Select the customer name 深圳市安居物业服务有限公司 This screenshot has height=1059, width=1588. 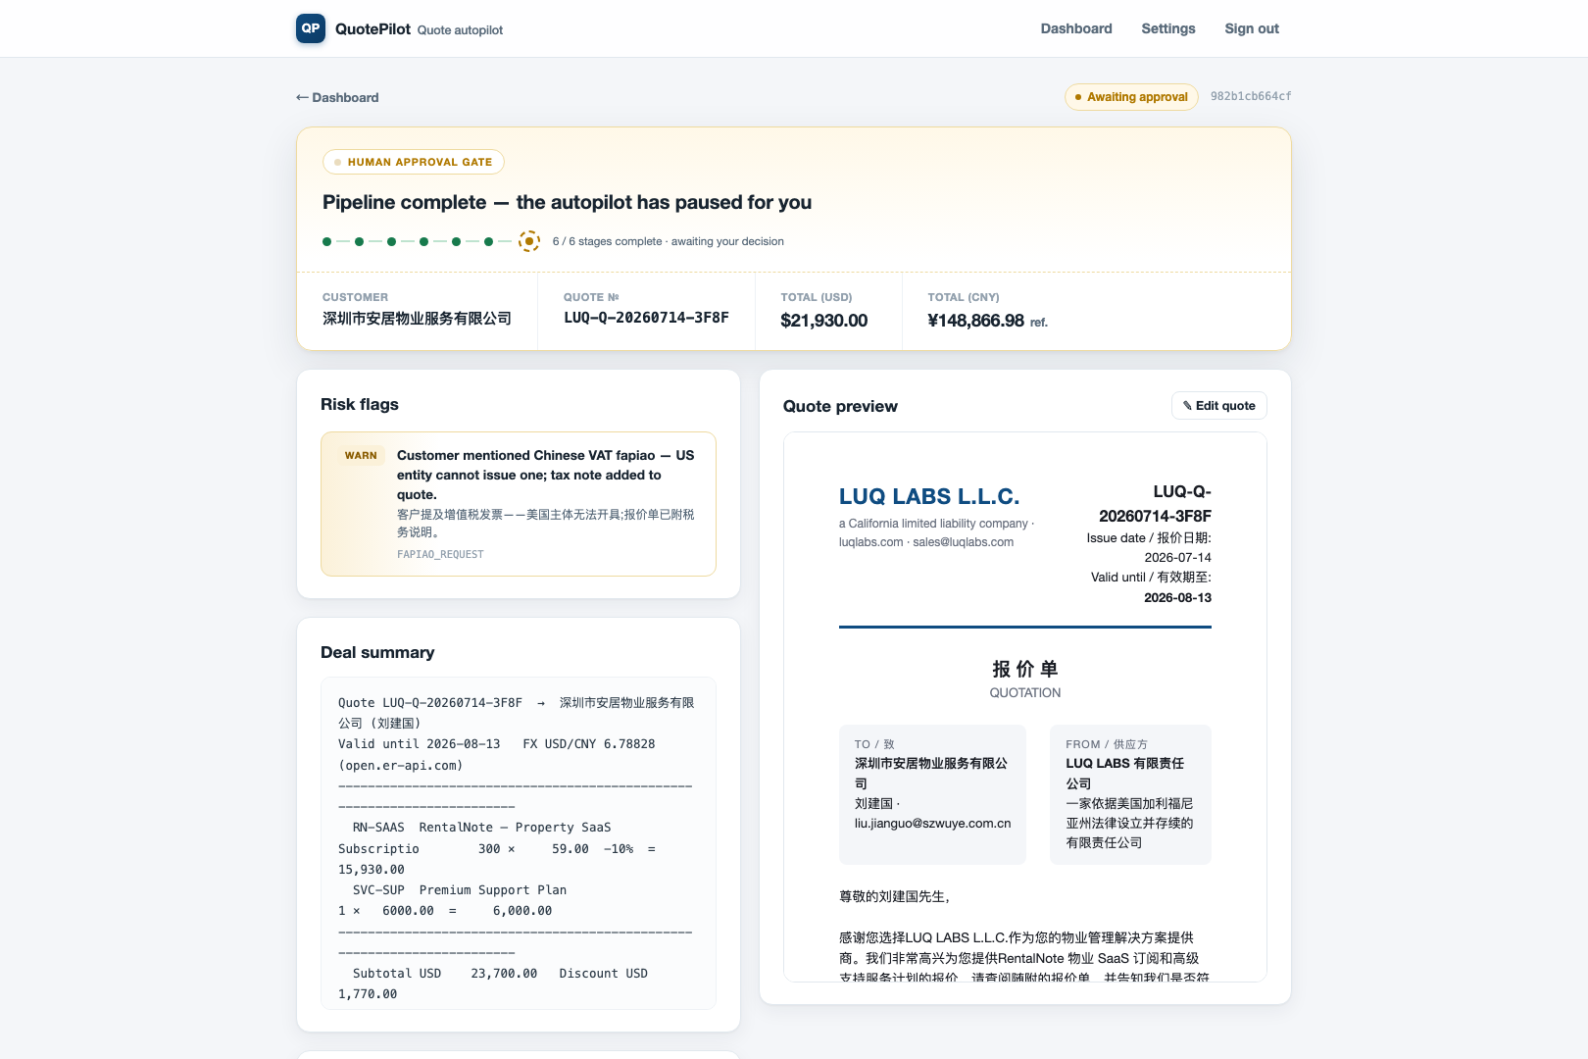417,319
